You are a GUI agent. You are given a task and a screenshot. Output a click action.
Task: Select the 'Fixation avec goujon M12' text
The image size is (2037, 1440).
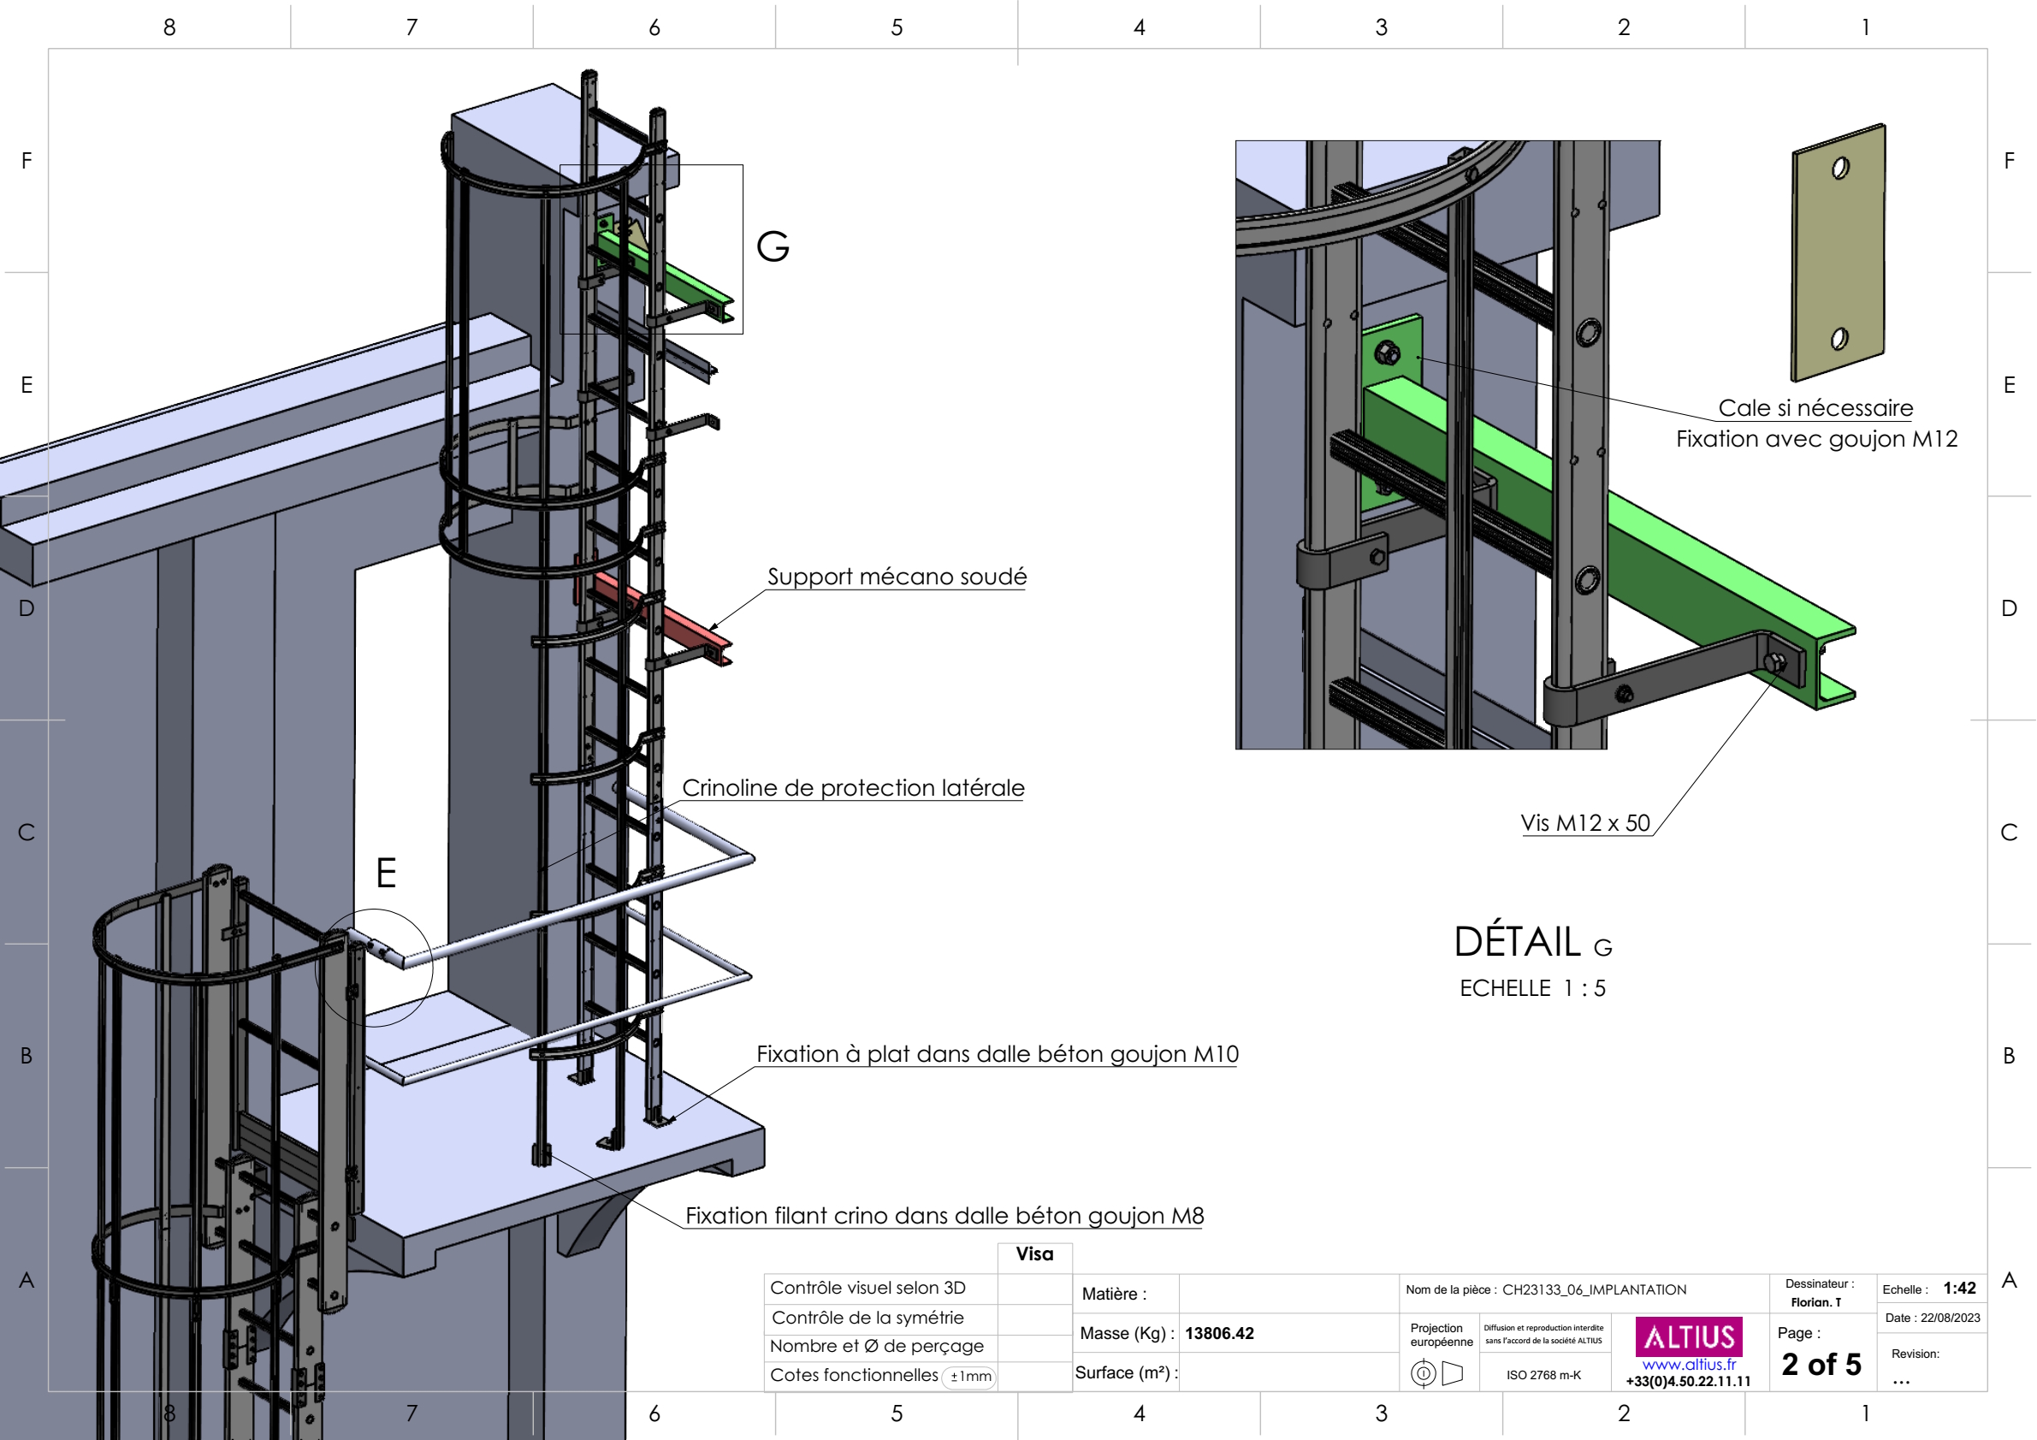(1816, 439)
